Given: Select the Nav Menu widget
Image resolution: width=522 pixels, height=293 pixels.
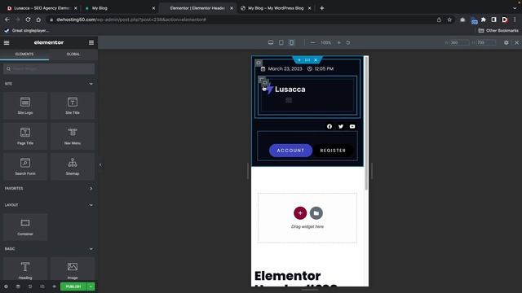Looking at the screenshot, I should coord(73,136).
